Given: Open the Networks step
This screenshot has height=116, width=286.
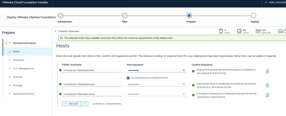Looking at the screenshot, I should pyautogui.click(x=19, y=60).
